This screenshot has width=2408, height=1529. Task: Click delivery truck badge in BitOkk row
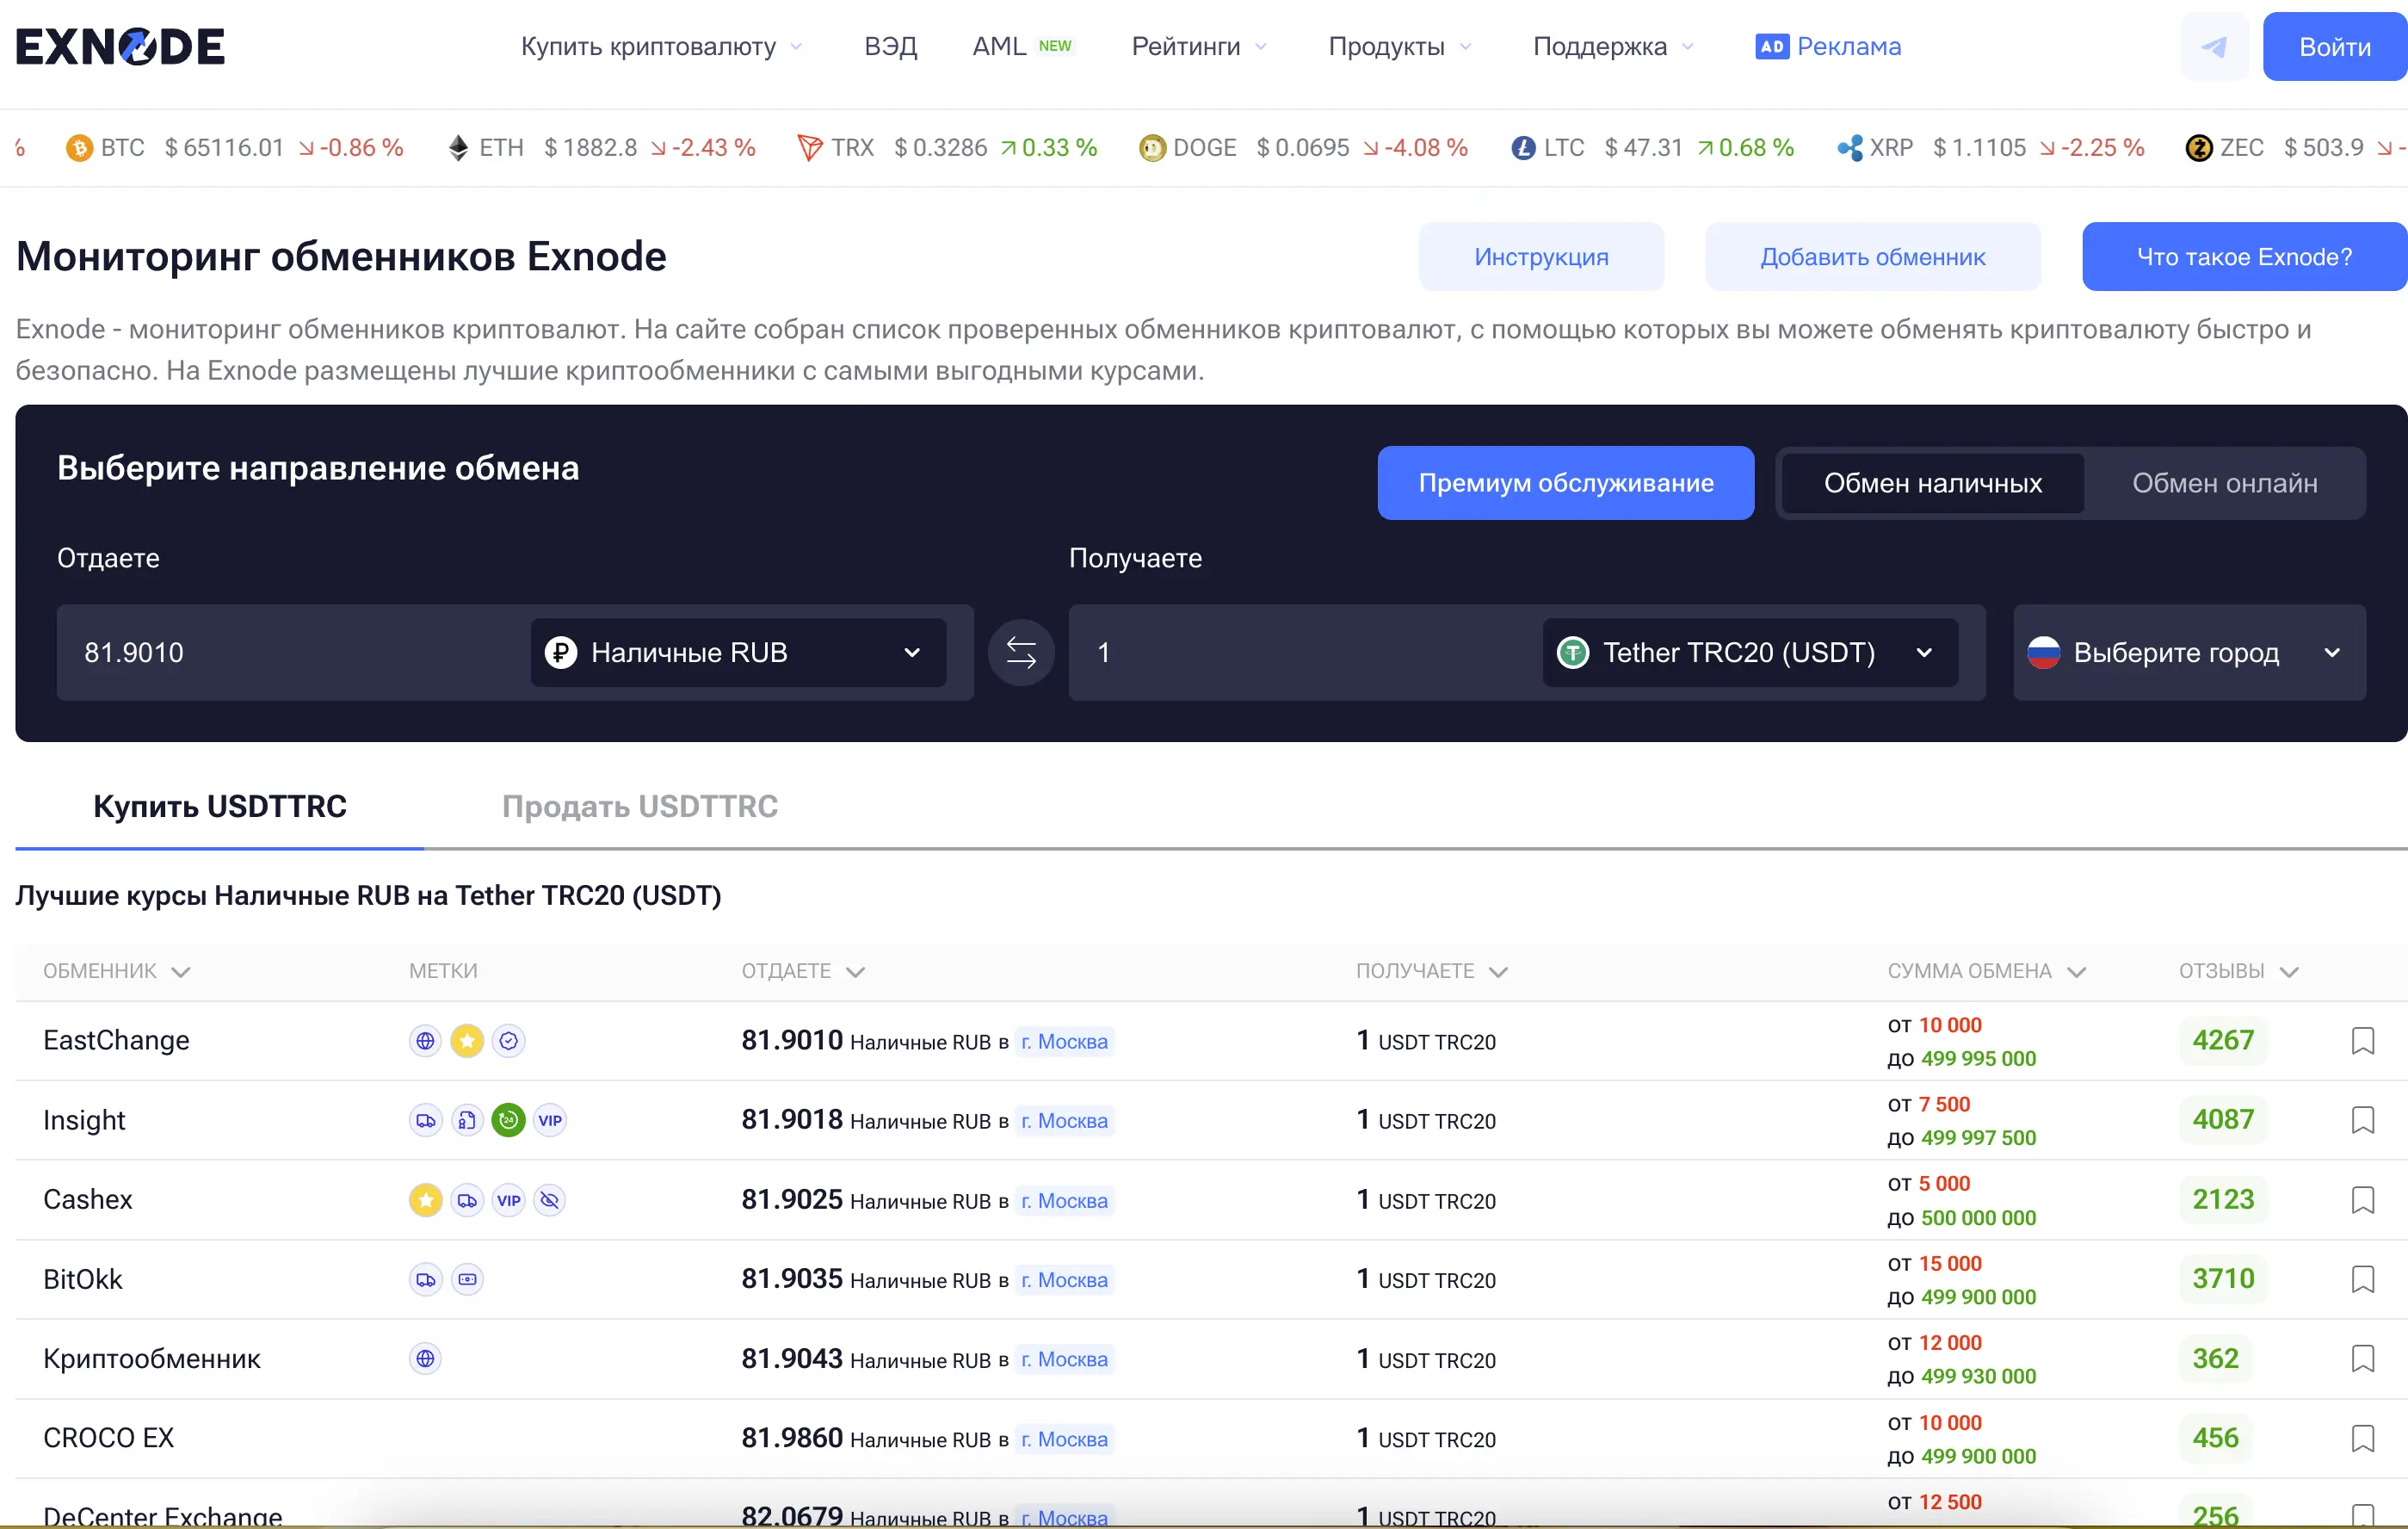click(x=425, y=1278)
